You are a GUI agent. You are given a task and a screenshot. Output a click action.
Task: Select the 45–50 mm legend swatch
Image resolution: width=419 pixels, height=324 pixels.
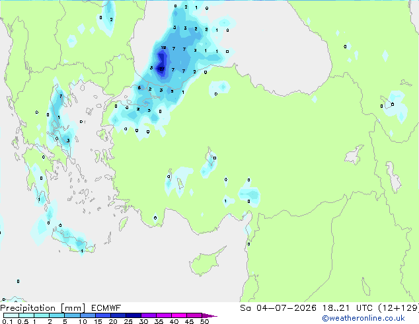[194, 315]
